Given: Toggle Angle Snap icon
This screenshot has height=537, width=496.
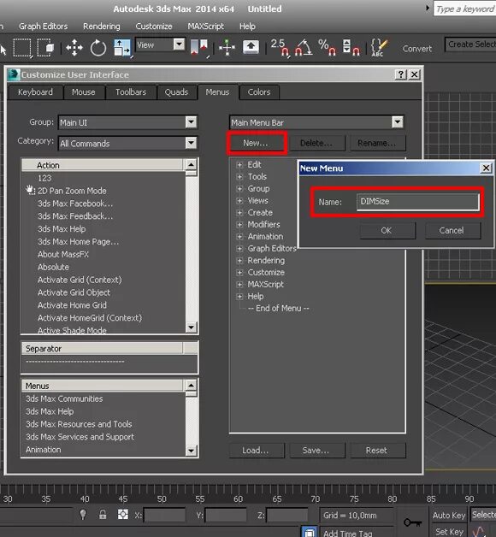Looking at the screenshot, I should pos(304,47).
